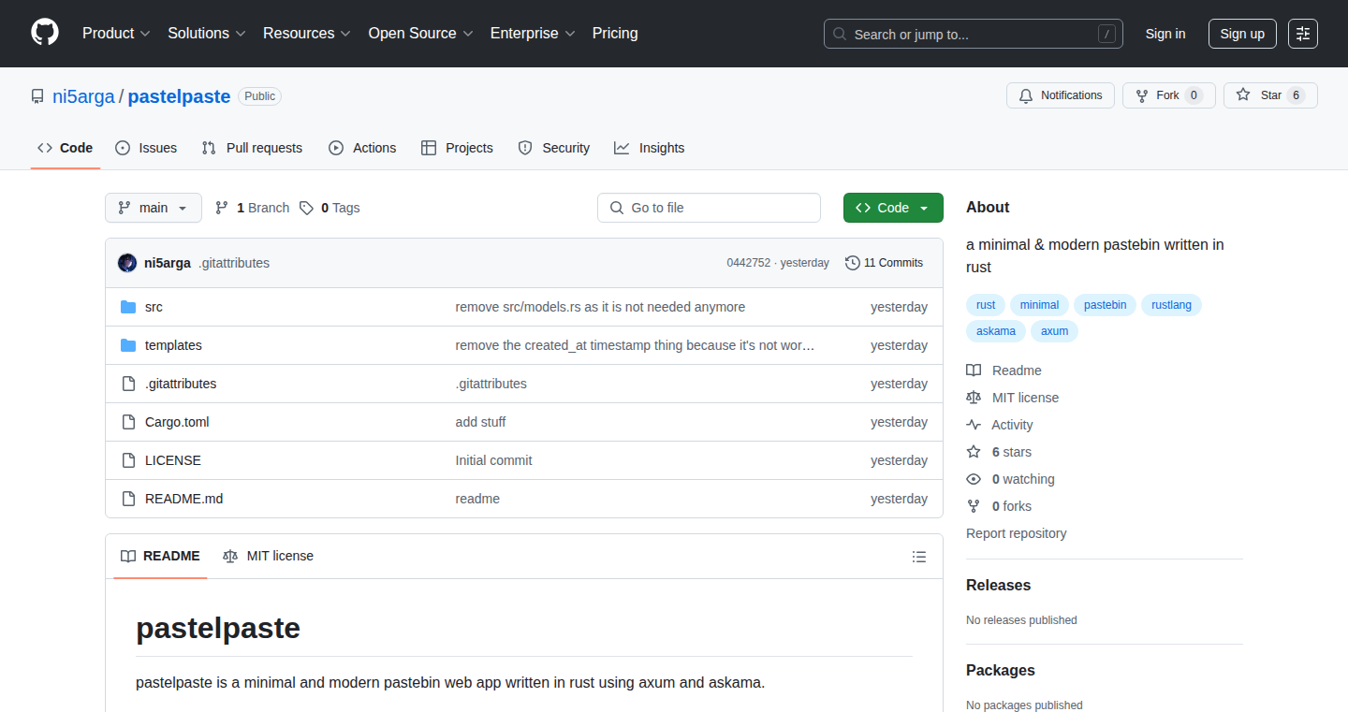Click the slash key hint in search box
This screenshot has height=712, width=1348.
click(x=1106, y=35)
